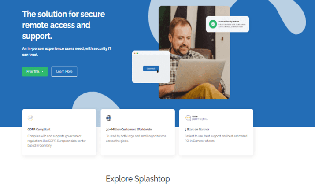Image resolution: width=315 pixels, height=185 pixels.
Task: Click the small caret arrow on Free Trial
Action: click(43, 72)
